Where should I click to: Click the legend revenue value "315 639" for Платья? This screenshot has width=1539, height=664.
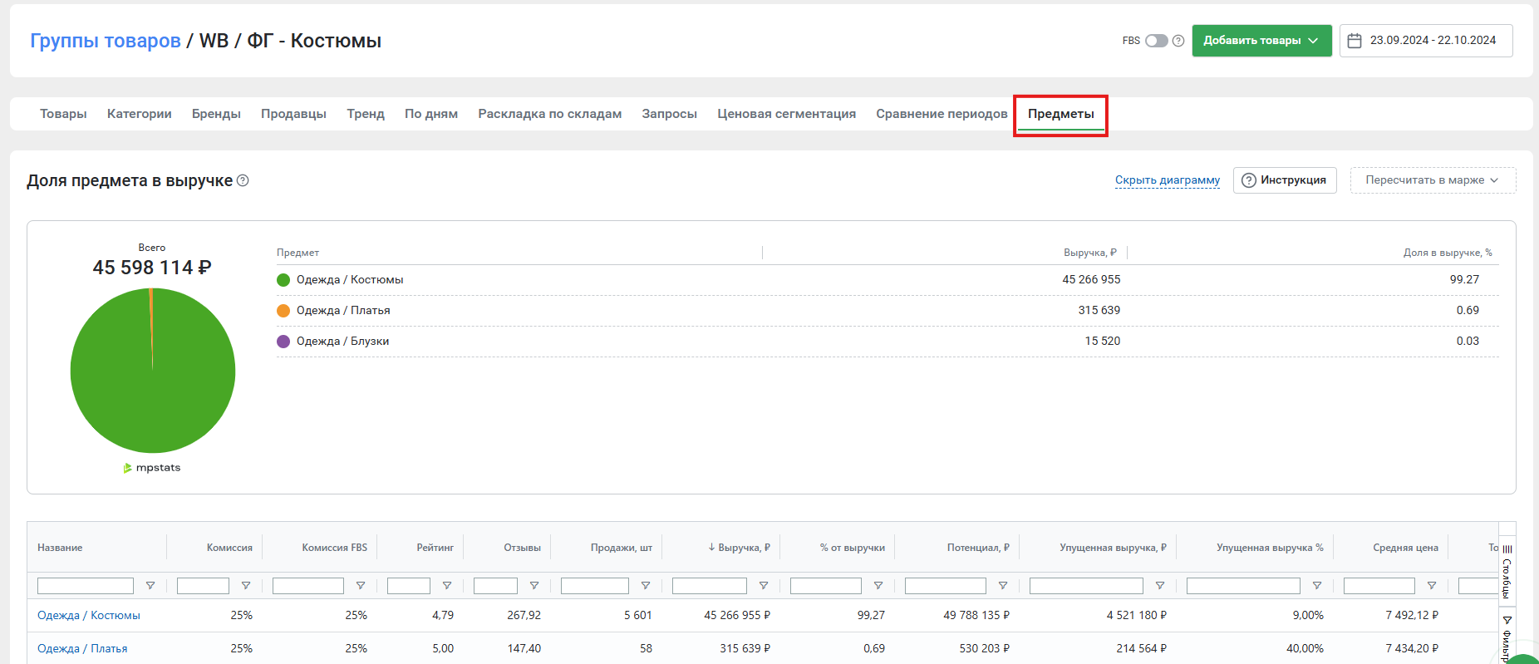pyautogui.click(x=1099, y=311)
